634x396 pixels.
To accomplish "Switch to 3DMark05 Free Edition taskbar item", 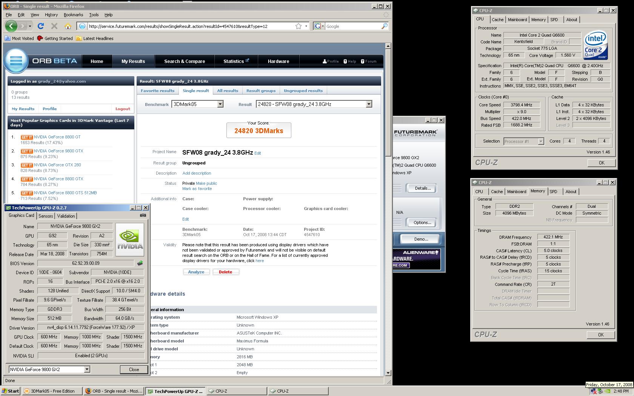I will pyautogui.click(x=52, y=391).
